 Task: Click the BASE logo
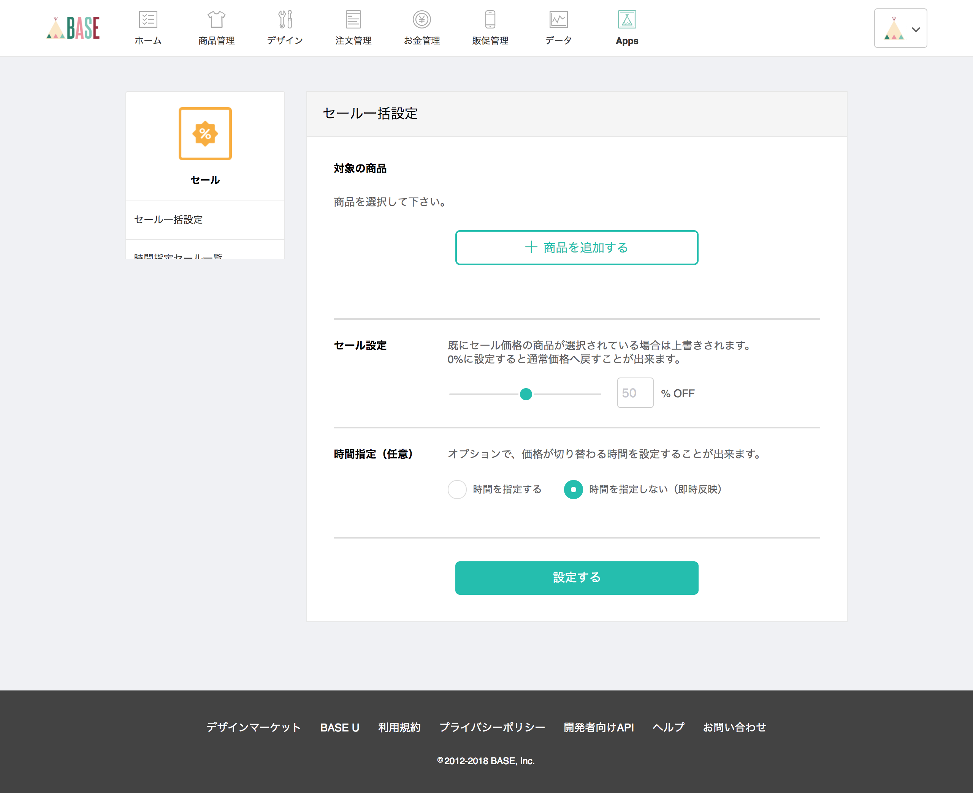coord(73,28)
